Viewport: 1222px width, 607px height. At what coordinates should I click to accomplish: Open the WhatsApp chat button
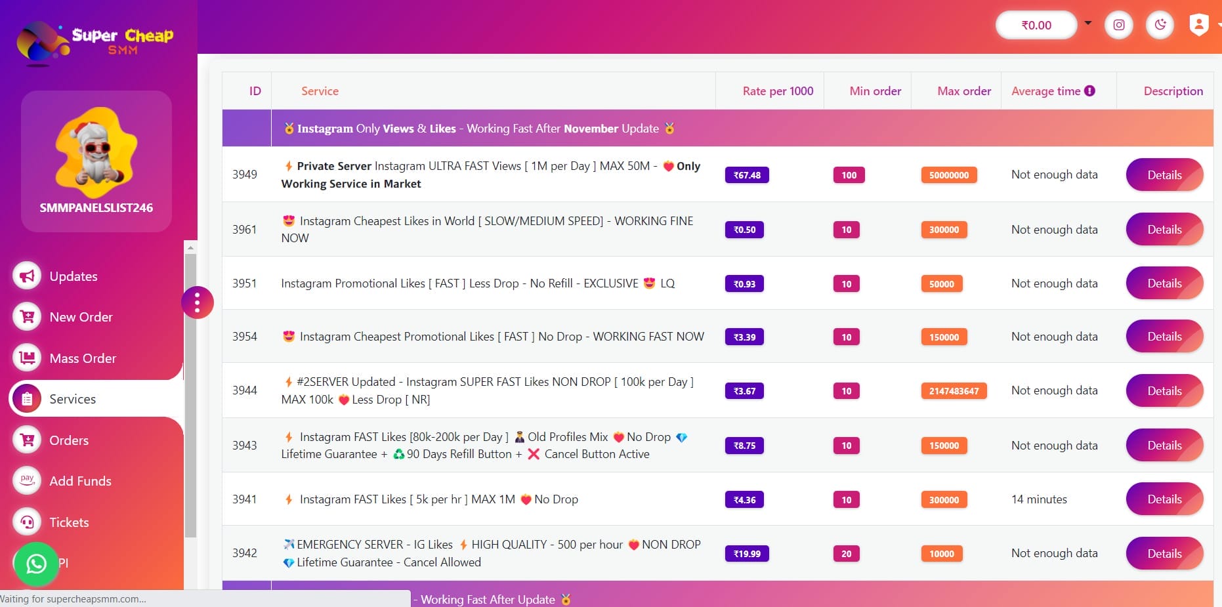(36, 564)
